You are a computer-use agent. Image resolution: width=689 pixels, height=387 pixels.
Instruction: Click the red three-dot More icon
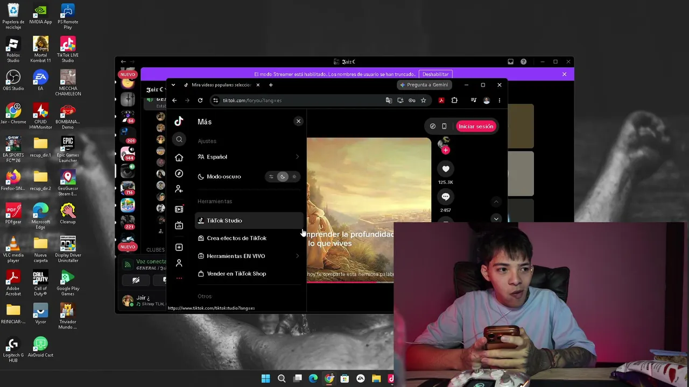point(179,278)
